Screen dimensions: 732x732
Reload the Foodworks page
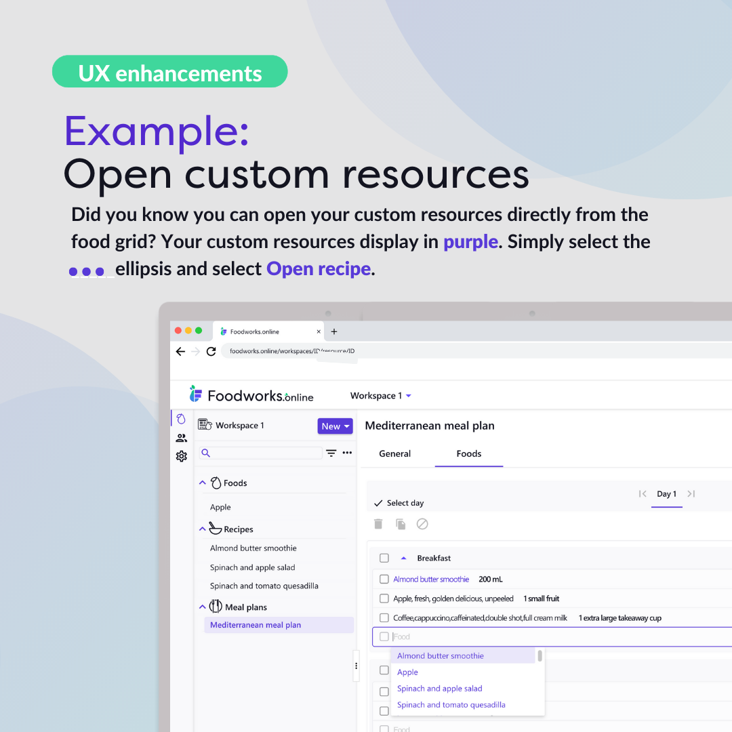tap(211, 352)
